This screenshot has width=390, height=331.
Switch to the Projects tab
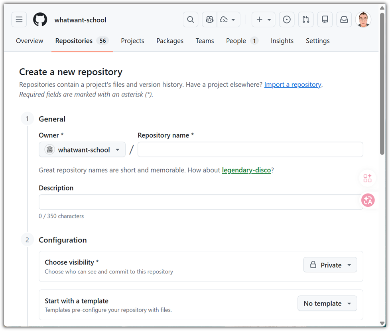(x=132, y=41)
